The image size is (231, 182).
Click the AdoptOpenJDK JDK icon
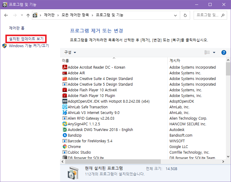[65, 101]
